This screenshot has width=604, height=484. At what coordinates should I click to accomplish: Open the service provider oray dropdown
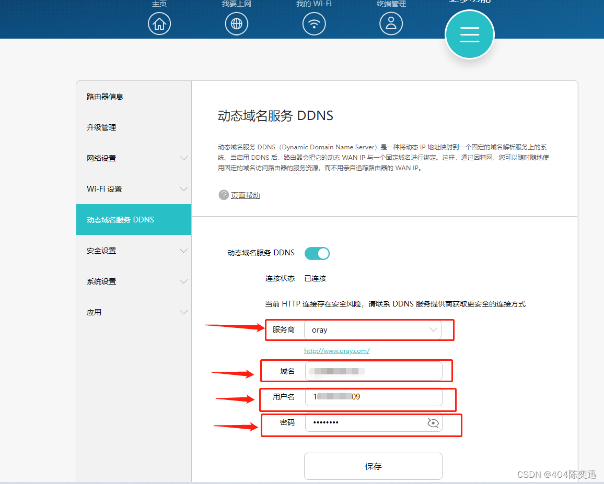click(373, 330)
